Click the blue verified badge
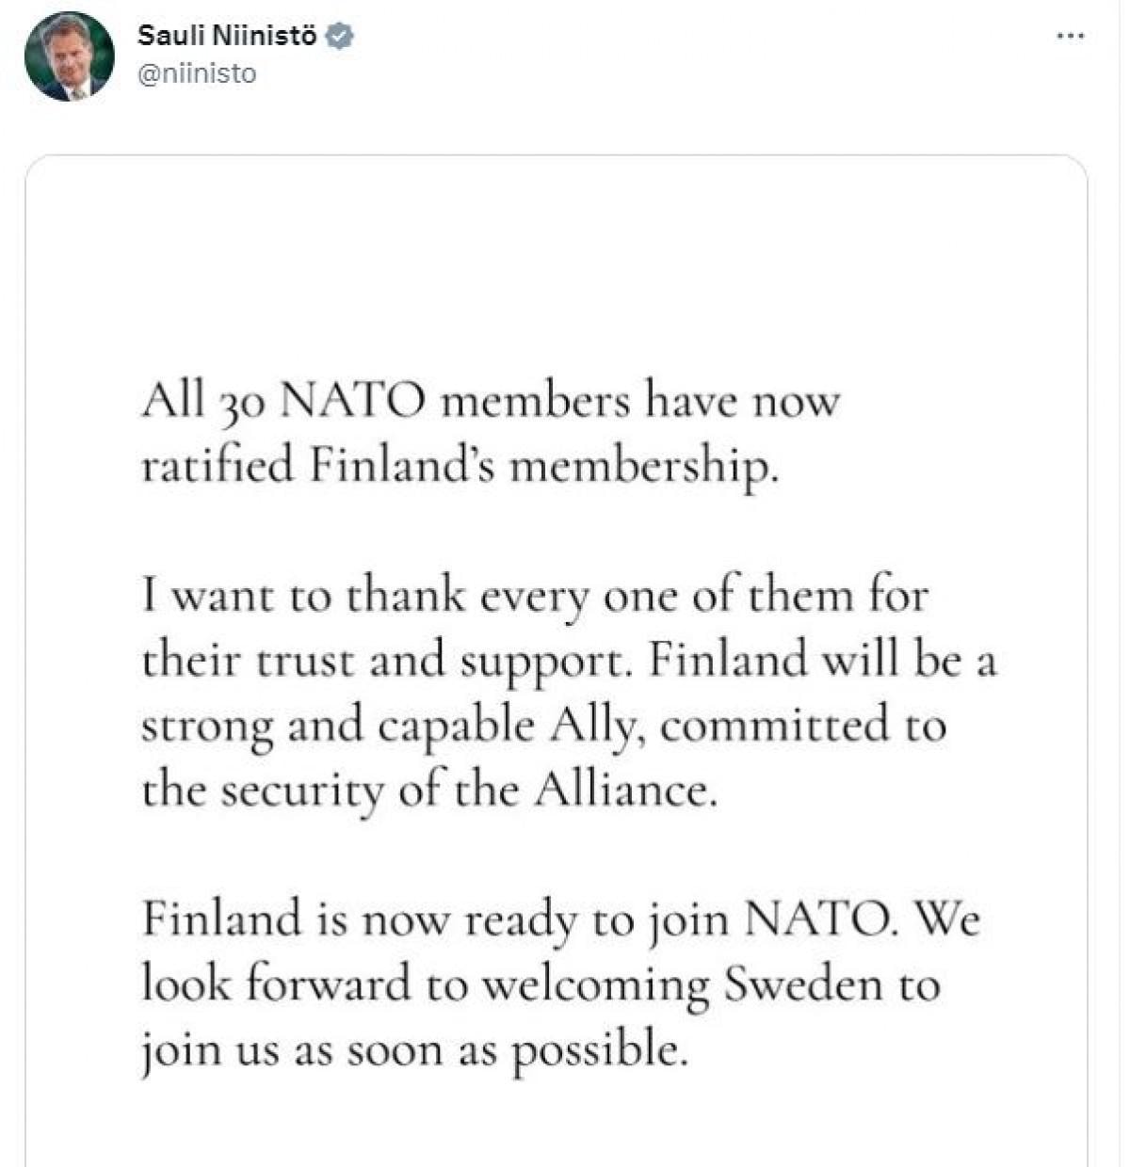 (339, 37)
